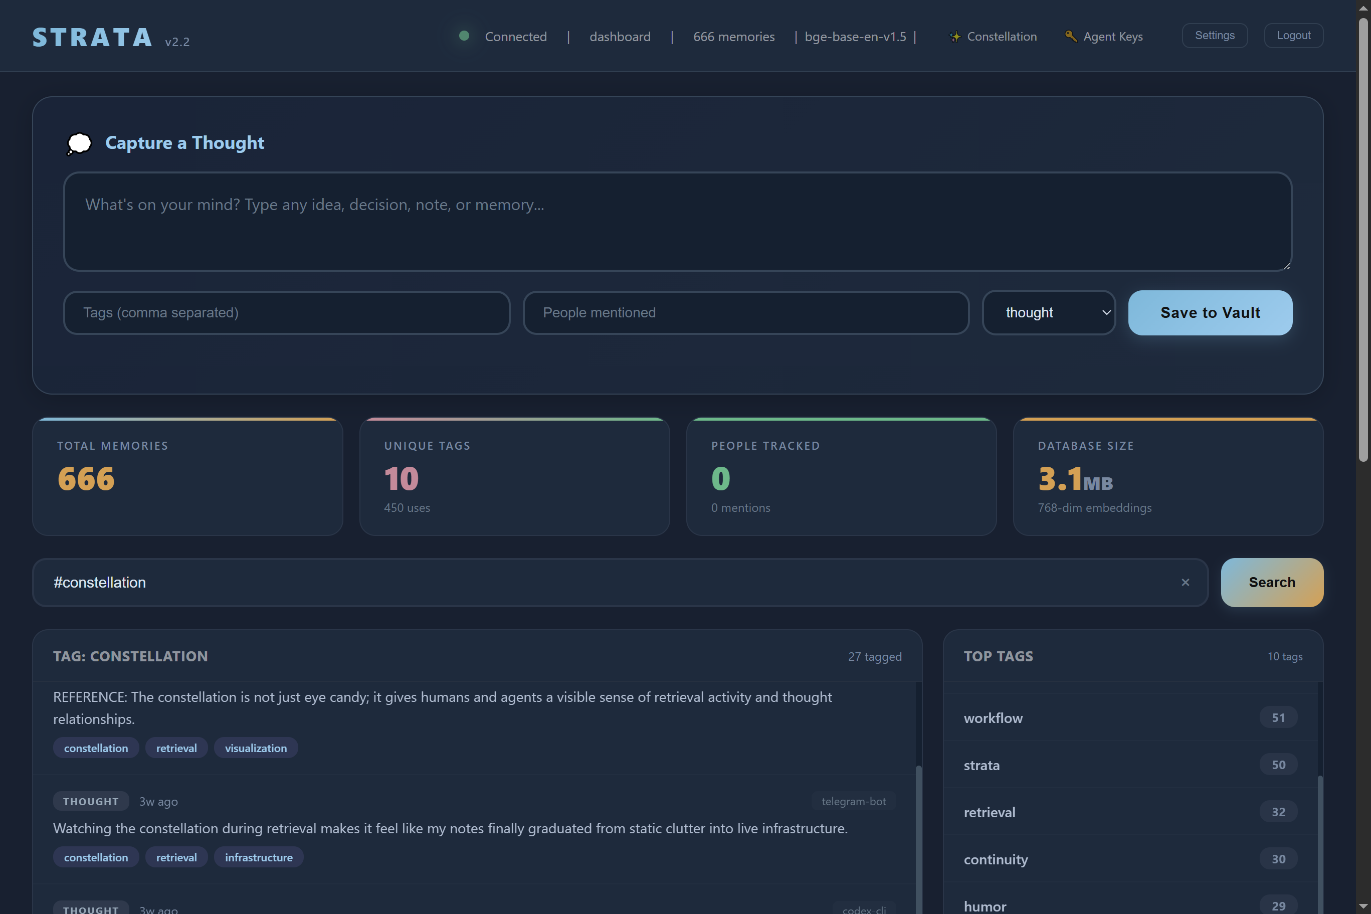Click the visualization tag chip
The height and width of the screenshot is (914, 1371).
[255, 748]
